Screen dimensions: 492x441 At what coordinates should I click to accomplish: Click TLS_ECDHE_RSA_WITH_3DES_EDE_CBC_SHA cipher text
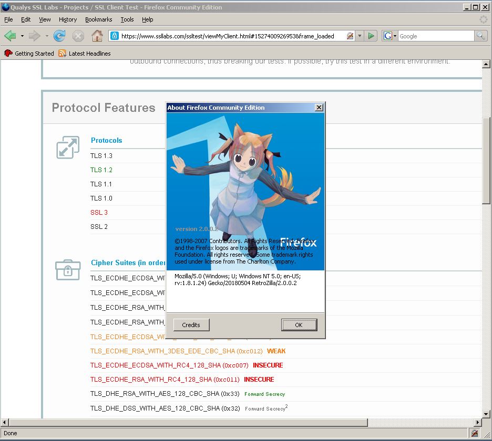pos(176,351)
